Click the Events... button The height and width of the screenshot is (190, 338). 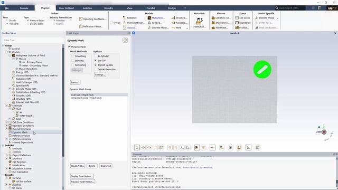tap(75, 82)
